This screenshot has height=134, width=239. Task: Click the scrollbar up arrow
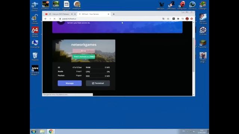coord(193,22)
